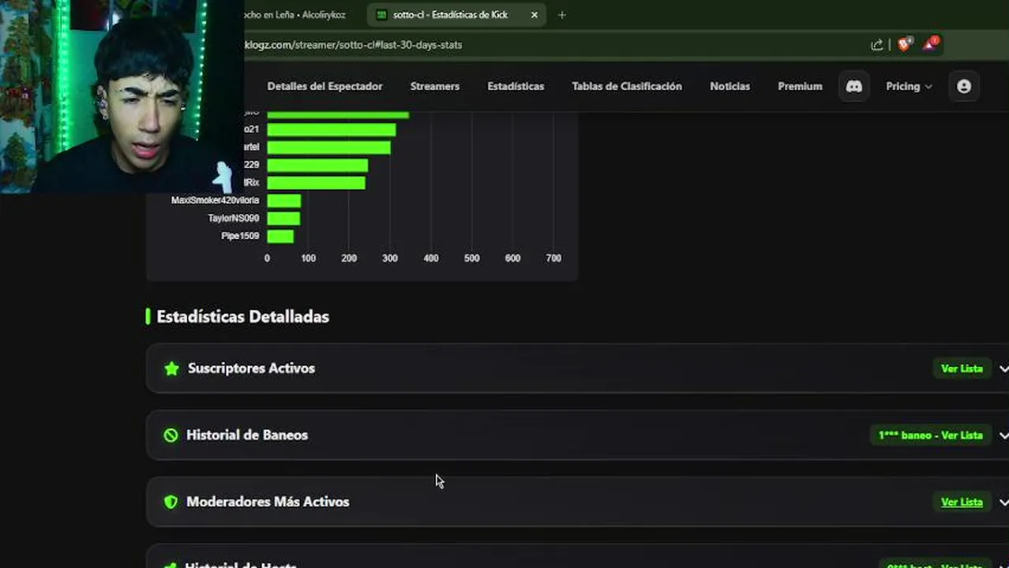Open the Noticias menu item
Screen dimensions: 1009x568
730,86
